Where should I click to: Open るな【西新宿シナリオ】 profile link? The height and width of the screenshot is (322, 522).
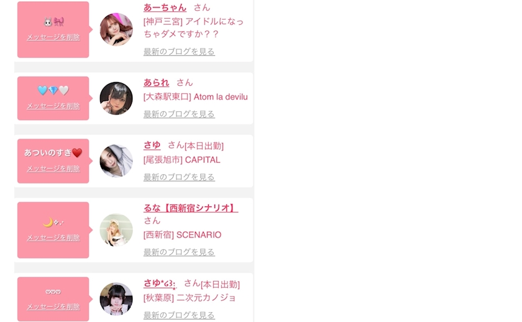click(191, 208)
